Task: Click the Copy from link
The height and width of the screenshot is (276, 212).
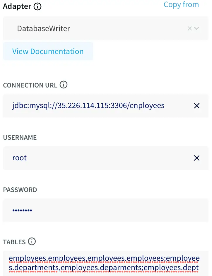Action: coord(181,5)
